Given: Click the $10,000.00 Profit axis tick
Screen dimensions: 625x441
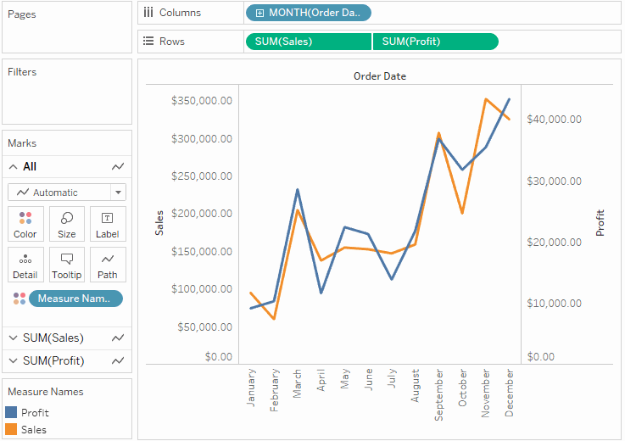Looking at the screenshot, I should [554, 304].
